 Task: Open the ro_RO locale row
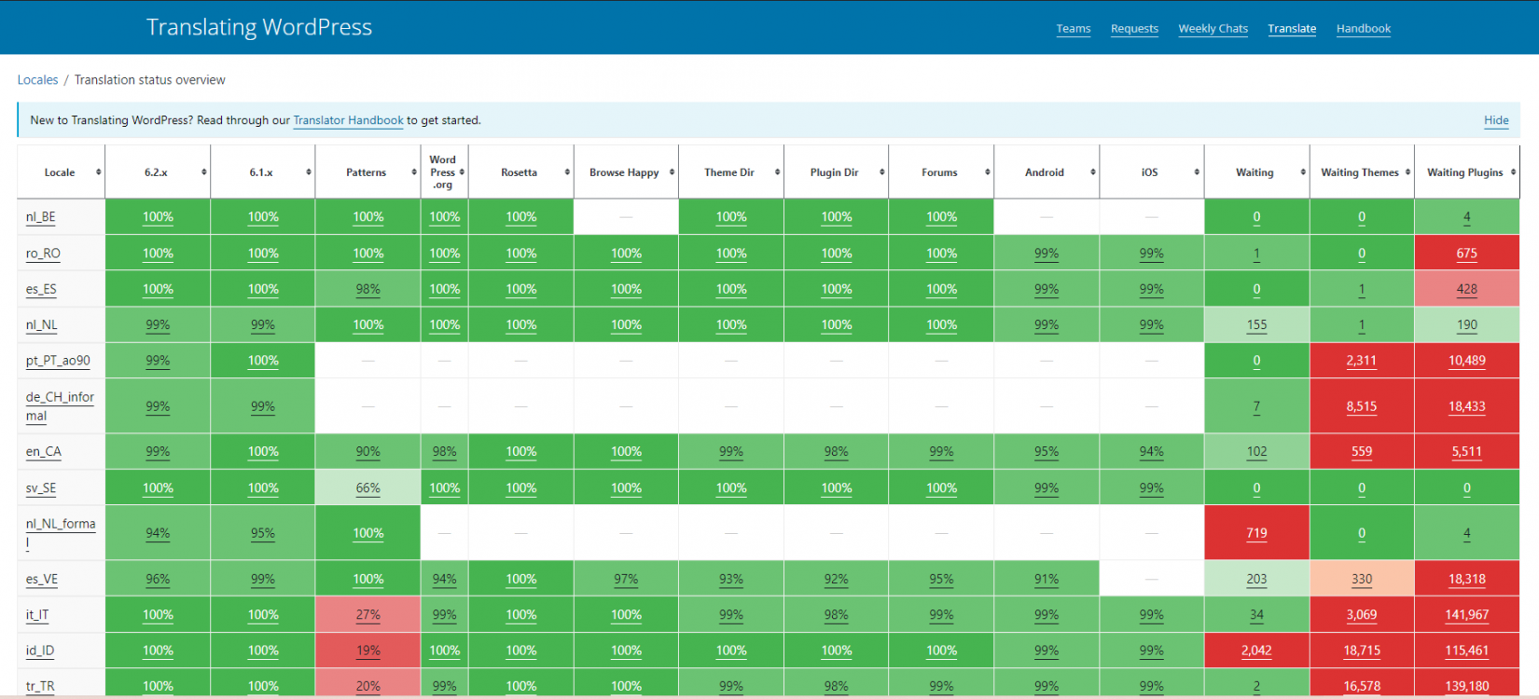43,254
